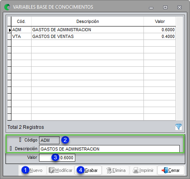This screenshot has height=179, width=190.
Task: Save the record with Grabar button
Action: 88,170
